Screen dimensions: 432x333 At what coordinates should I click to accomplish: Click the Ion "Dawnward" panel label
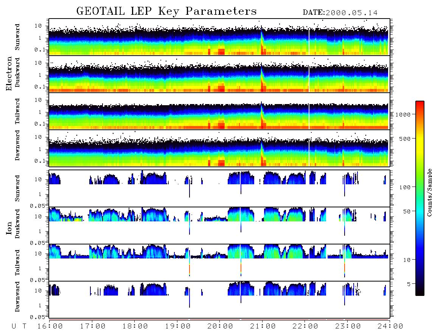click(x=17, y=297)
